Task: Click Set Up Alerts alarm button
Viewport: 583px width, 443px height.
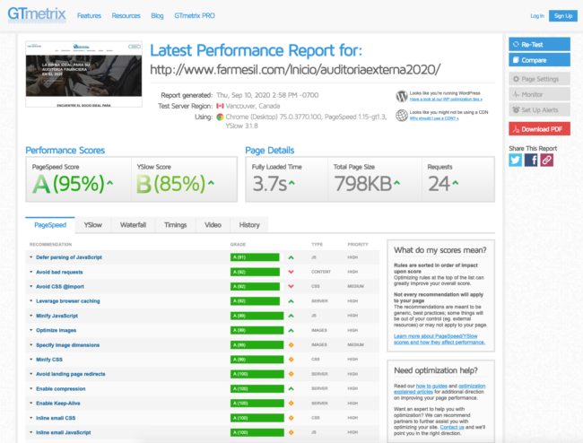Action: pos(539,111)
